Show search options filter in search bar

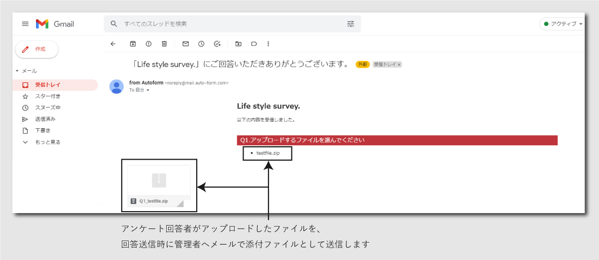350,24
